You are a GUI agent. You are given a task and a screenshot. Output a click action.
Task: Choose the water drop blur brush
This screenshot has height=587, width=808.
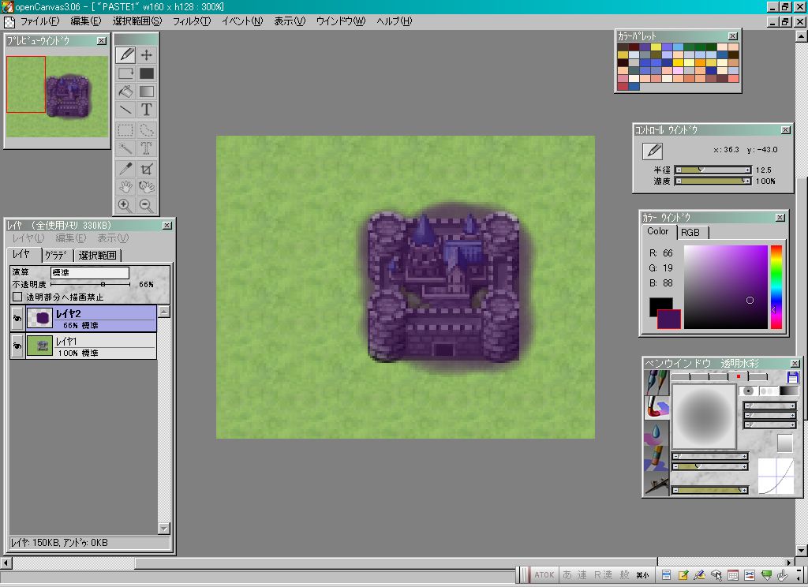(657, 433)
